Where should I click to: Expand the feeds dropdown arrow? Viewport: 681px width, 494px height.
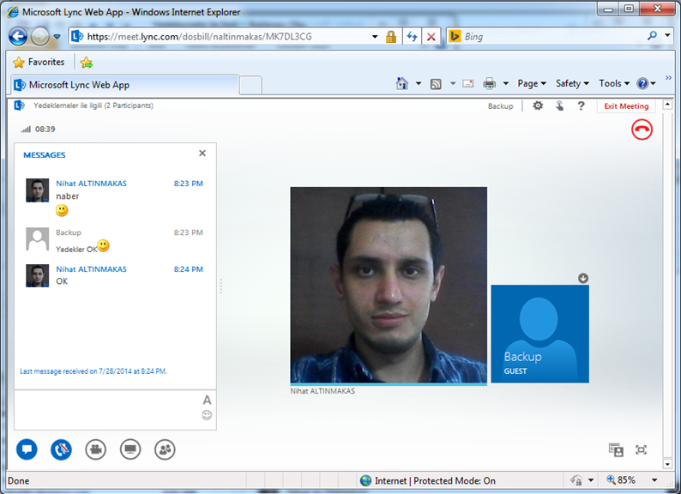[453, 83]
